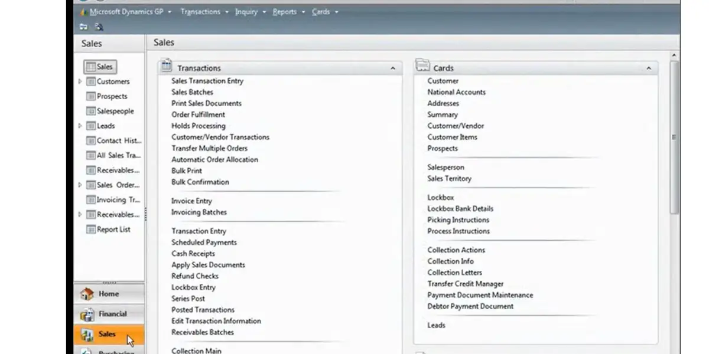This screenshot has width=709, height=354.
Task: Click the Financial module icon
Action: [x=87, y=314]
